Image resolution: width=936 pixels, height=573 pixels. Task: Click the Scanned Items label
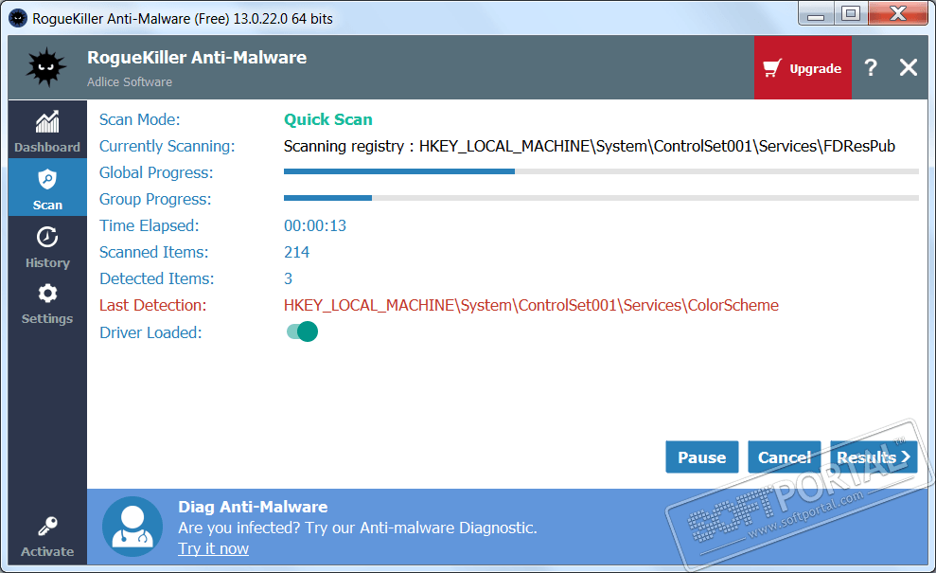tap(154, 252)
